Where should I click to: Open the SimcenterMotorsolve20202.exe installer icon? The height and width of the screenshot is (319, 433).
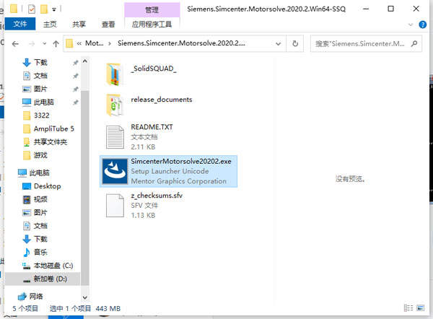point(115,171)
